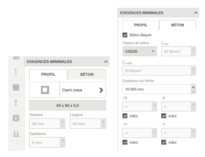205x157 pixels.
Task: Click the drill bit sidebar icon
Action: 16,72
